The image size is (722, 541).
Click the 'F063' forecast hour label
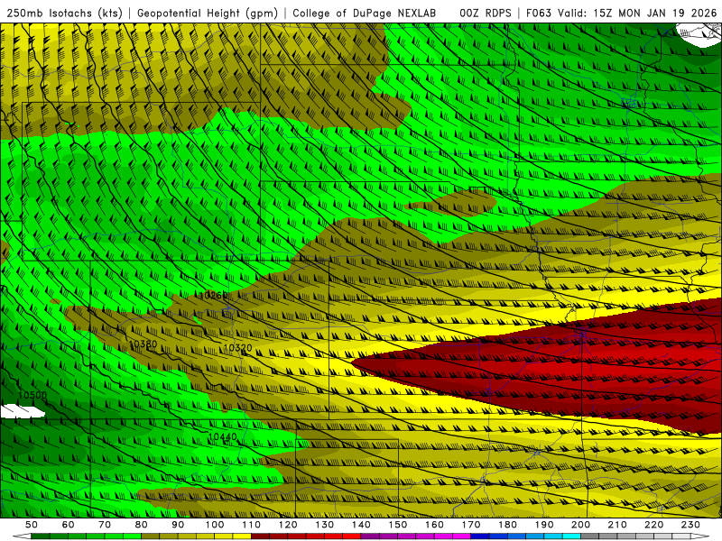pos(539,14)
